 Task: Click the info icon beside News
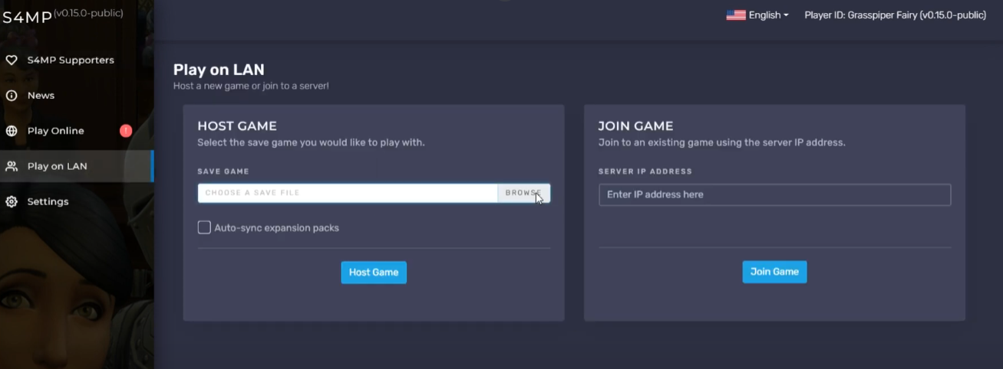[12, 96]
